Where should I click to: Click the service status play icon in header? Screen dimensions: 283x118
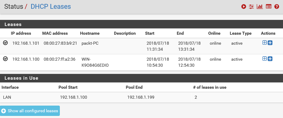coord(244,7)
